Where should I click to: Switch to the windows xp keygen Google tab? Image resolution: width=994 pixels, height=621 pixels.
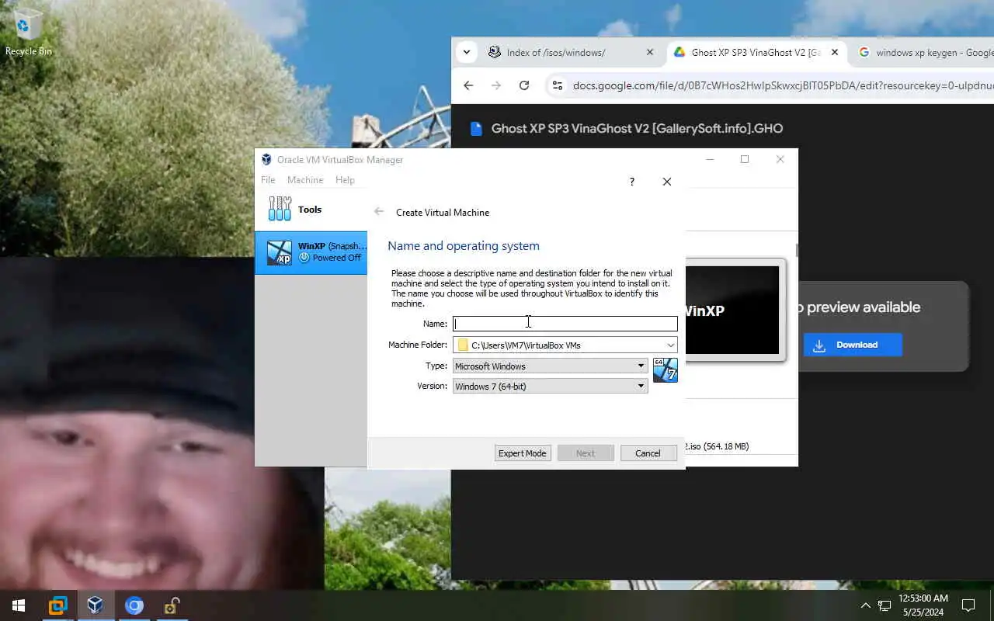click(x=924, y=53)
